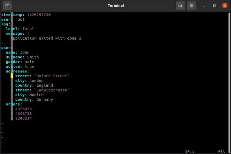Click the 'log:' key
Screen dimensions: 231x154
[5, 24]
